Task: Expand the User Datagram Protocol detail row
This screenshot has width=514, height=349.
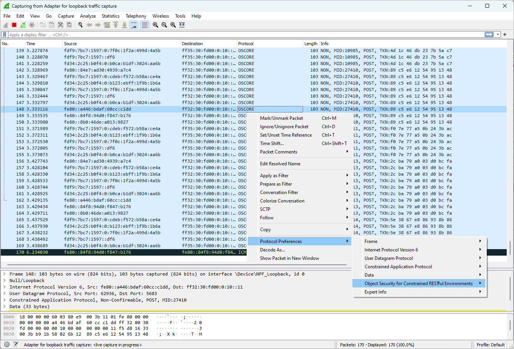Action: coord(5,294)
